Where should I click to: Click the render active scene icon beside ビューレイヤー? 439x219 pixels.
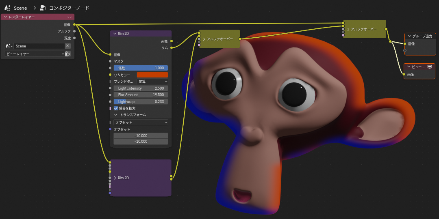(68, 54)
